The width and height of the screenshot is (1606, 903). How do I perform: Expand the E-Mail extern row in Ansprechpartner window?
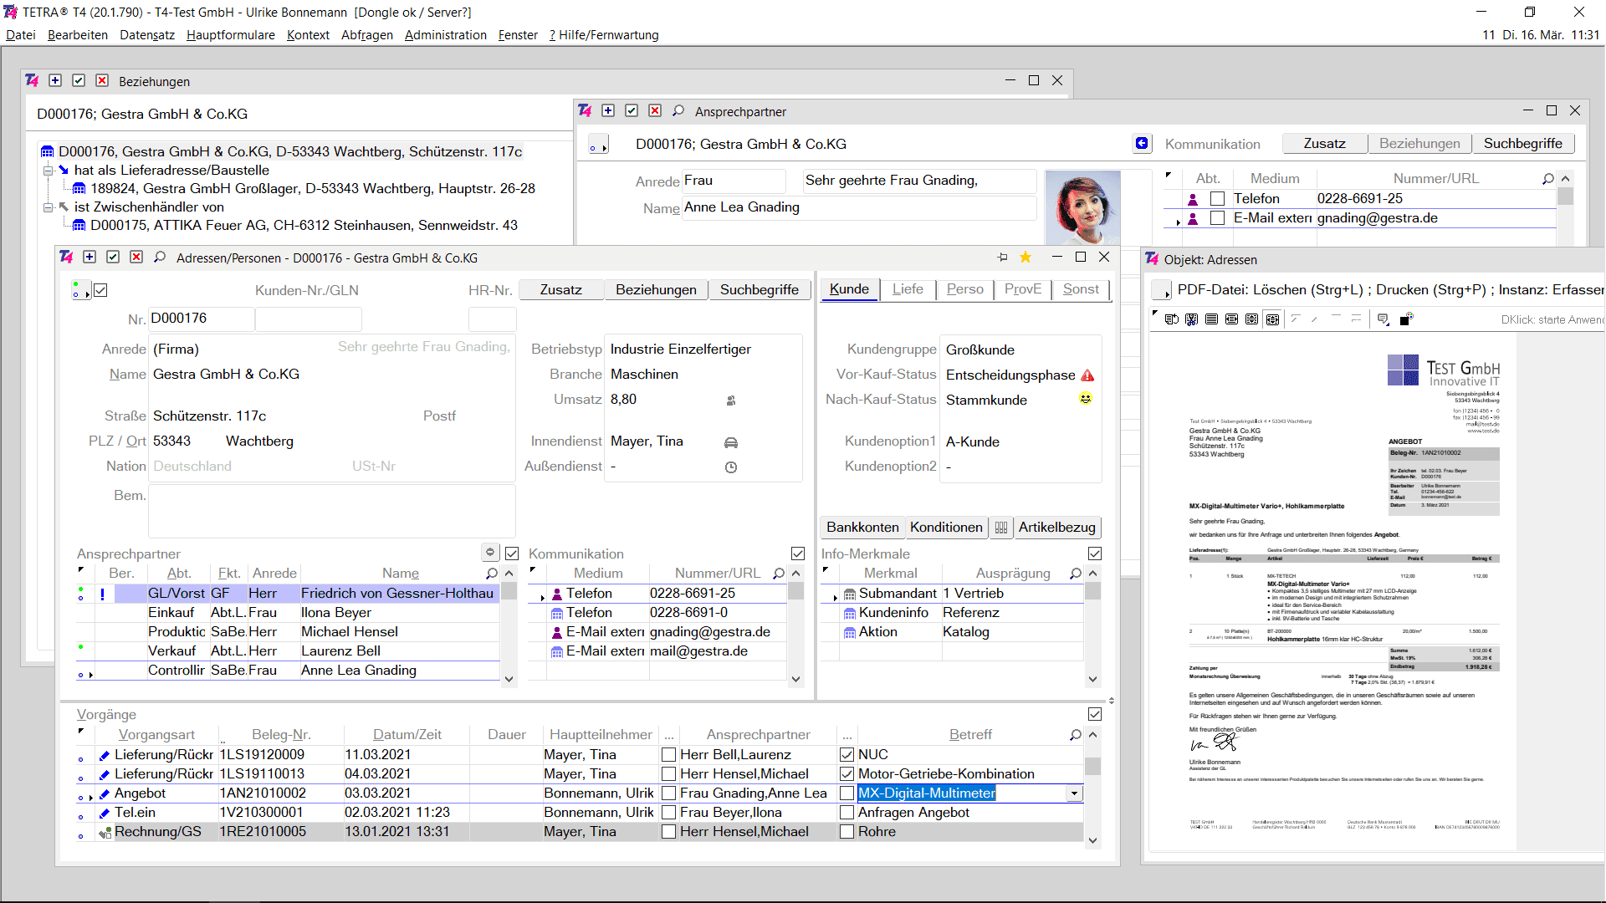1179,222
